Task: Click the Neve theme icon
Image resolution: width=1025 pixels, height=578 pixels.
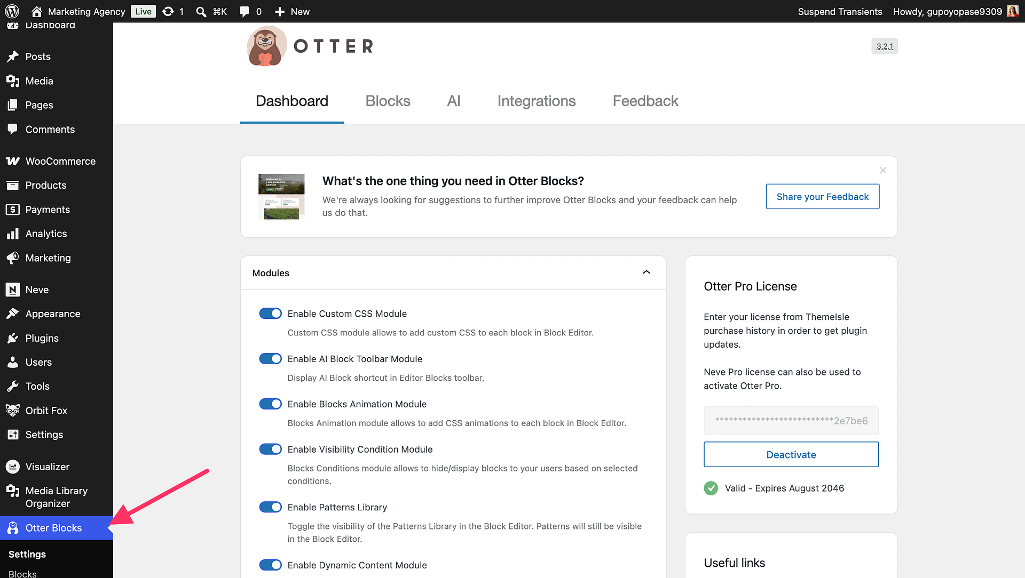Action: click(13, 290)
